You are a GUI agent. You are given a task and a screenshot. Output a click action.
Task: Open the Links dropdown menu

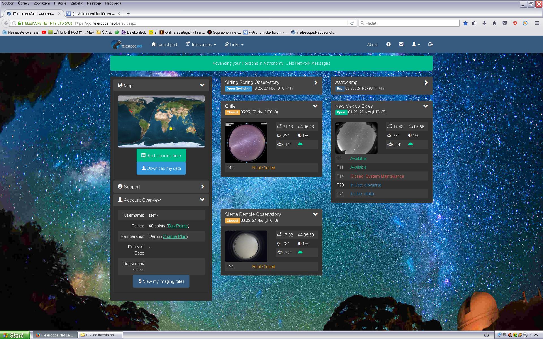[x=234, y=44]
